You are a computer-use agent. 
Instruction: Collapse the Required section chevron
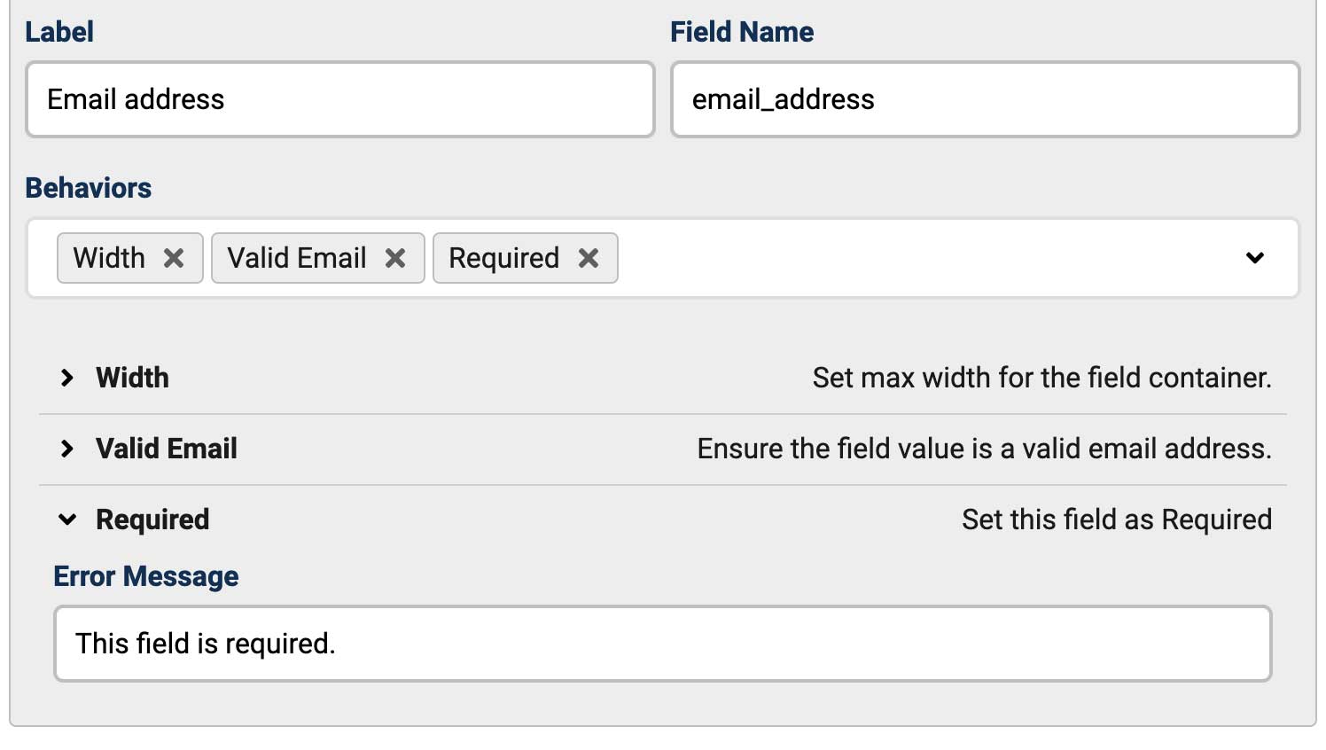coord(67,520)
